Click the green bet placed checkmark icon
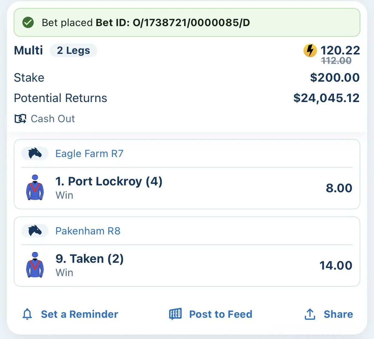Screen dimensions: 374x339 [28, 22]
